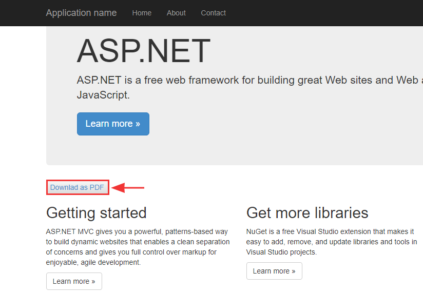Click the large ASP.NET heading
Screen dimensions: 423x292
(x=143, y=51)
